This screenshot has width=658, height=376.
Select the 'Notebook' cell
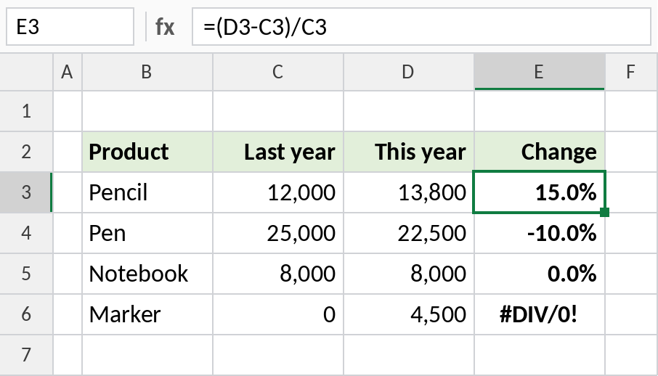click(147, 274)
